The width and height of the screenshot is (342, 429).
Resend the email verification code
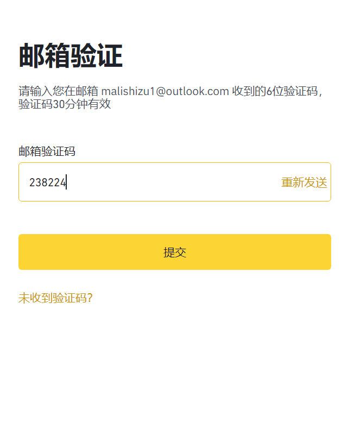[304, 182]
